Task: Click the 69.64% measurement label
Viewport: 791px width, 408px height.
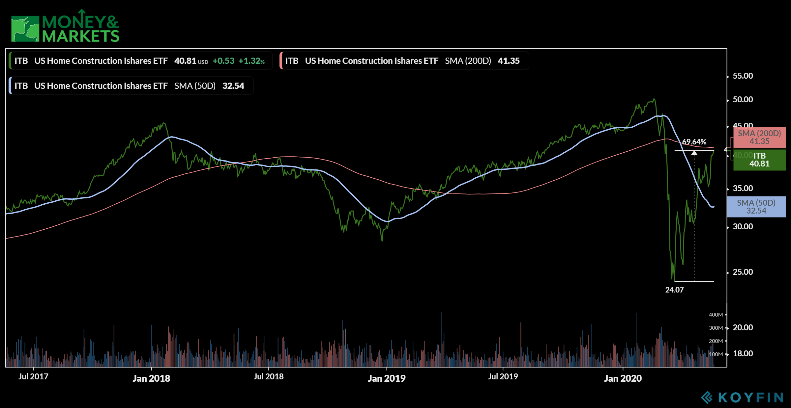Action: pos(694,142)
